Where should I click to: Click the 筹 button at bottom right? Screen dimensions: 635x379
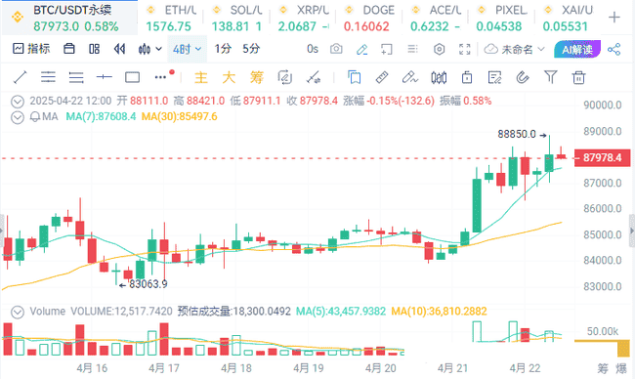point(603,368)
